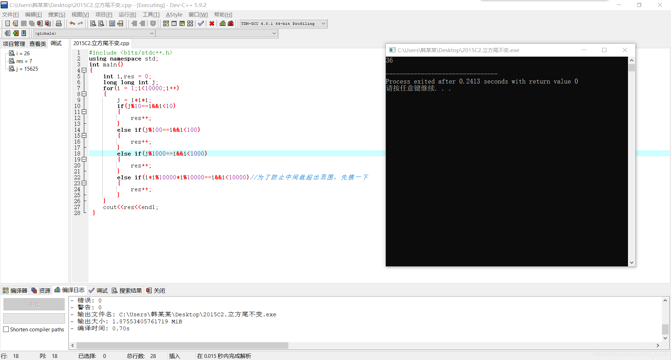Collapse the for loop fold at line 8
The image size is (671, 360).
[x=84, y=94]
